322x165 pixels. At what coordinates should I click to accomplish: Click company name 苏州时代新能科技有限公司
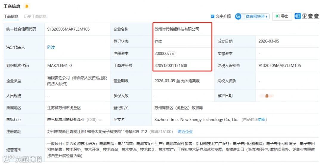tap(177, 29)
